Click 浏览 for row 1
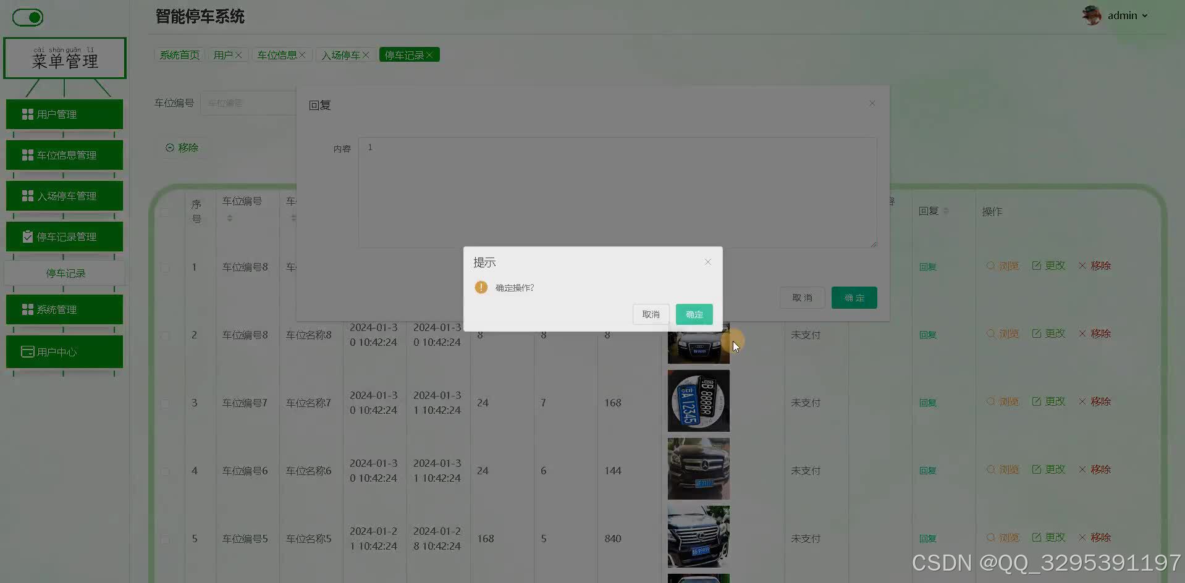The image size is (1185, 583). point(1003,266)
